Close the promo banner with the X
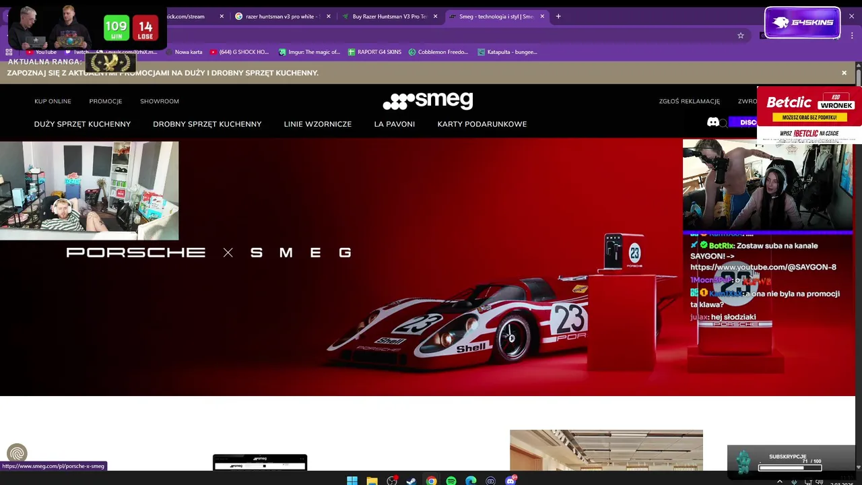 click(x=844, y=73)
